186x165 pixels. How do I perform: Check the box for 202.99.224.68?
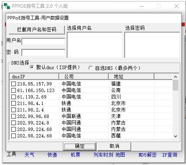[x=13, y=129]
